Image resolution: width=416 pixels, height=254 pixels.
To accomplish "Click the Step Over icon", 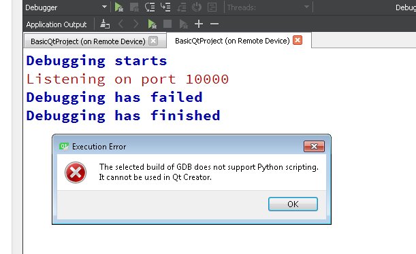I will 150,7.
